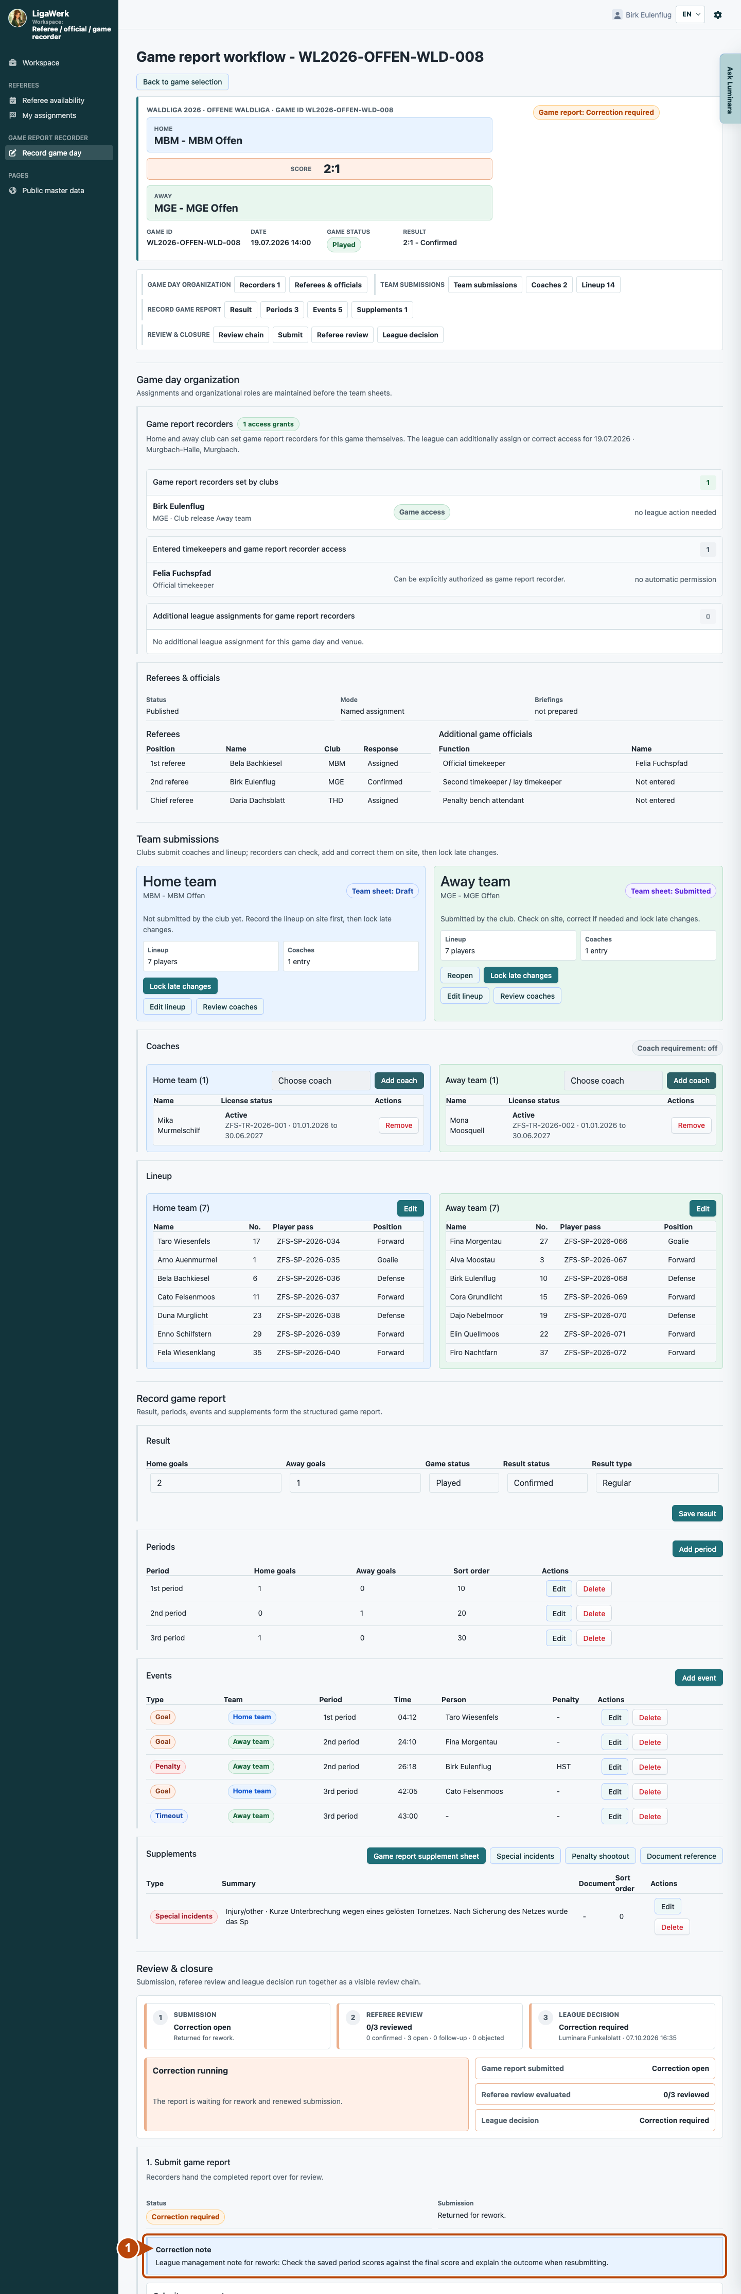The image size is (741, 2294).
Task: Click Save result
Action: (697, 1514)
